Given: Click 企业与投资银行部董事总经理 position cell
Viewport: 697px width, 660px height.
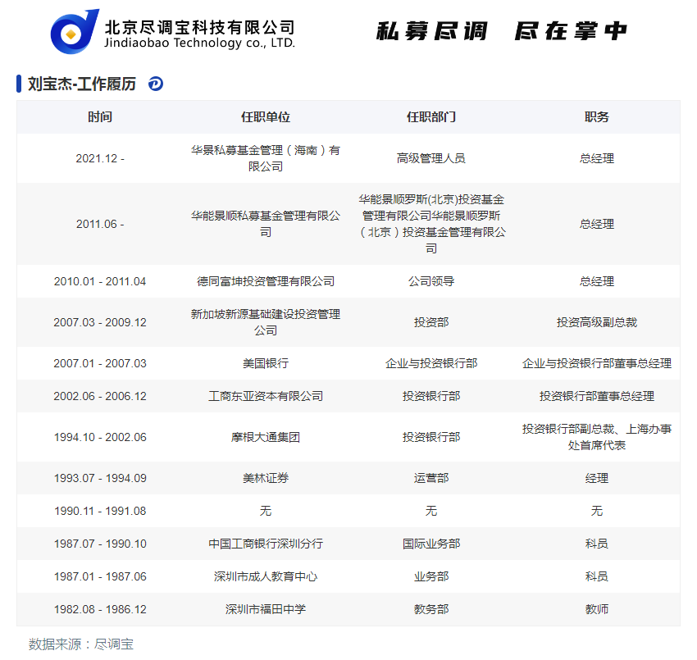Looking at the screenshot, I should [596, 363].
